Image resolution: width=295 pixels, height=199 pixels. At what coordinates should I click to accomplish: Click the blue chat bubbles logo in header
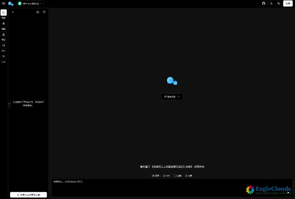(x=11, y=4)
